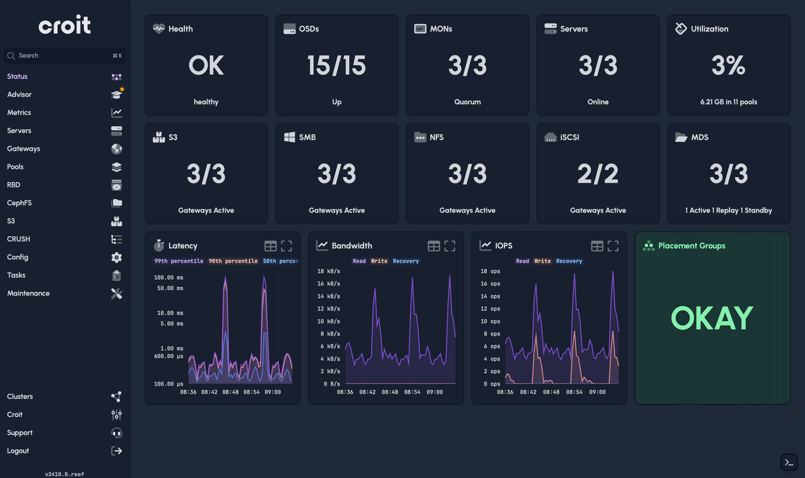This screenshot has width=805, height=478.
Task: Click '1 Active 1 Replay 1 Standby' text
Action: 729,210
